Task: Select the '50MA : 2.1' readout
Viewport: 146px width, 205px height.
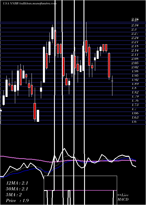Action: point(17,189)
